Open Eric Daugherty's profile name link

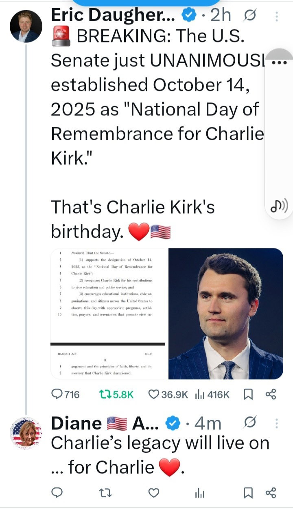(x=113, y=15)
